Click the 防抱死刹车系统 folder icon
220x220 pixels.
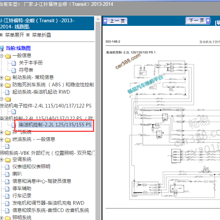click(8, 85)
